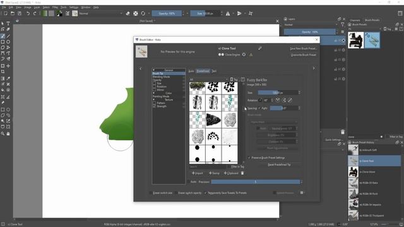Select the Rectangle shape tool
The image size is (404, 227).
[3, 42]
